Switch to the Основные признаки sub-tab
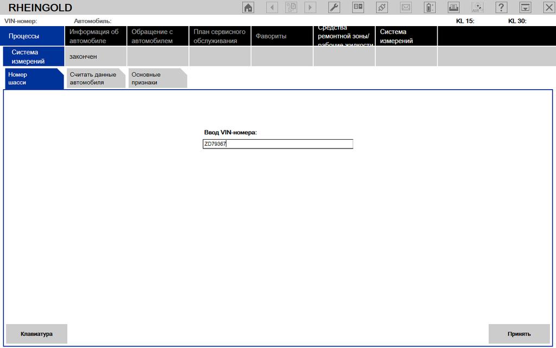This screenshot has width=556, height=348. click(x=157, y=79)
